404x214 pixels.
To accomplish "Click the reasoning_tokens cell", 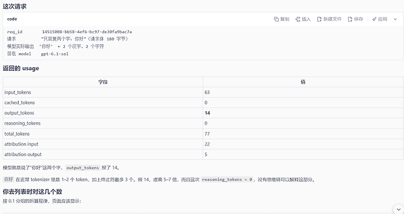I will (103, 123).
